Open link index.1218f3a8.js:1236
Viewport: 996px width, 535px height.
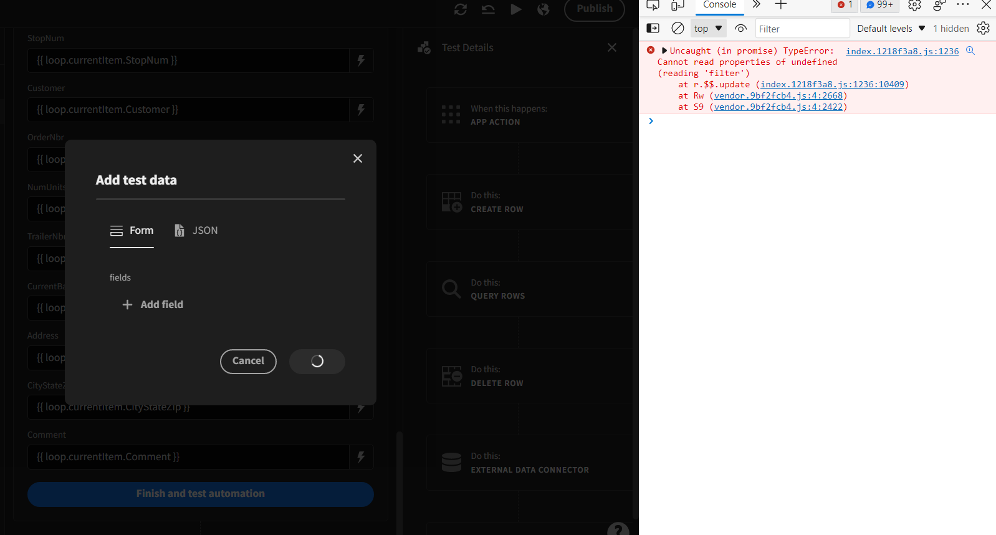902,51
